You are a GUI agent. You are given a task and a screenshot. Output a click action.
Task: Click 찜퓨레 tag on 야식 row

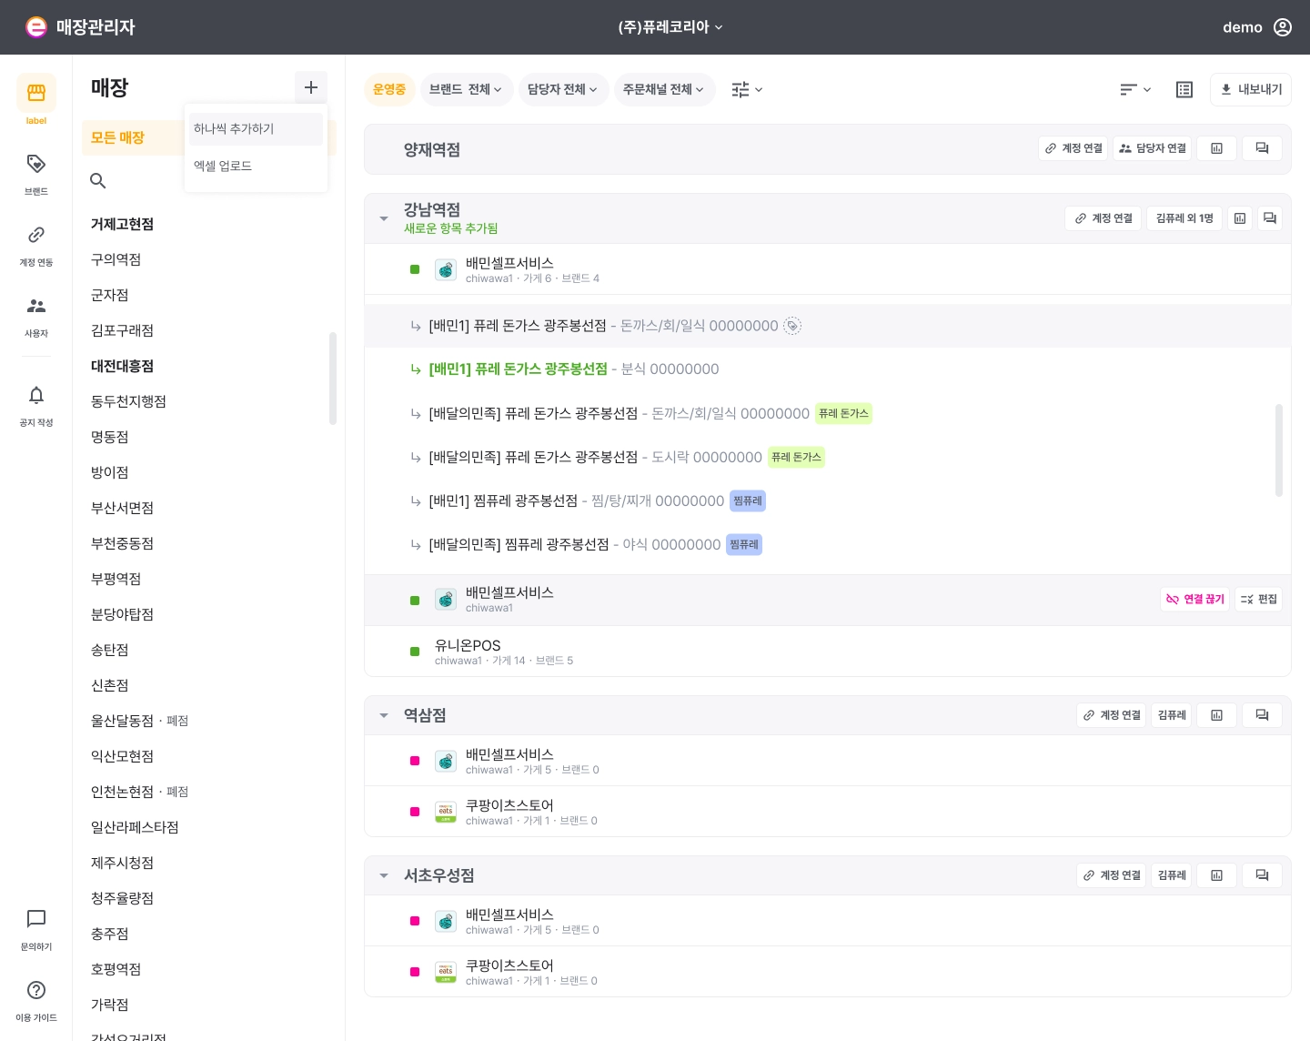coord(744,545)
